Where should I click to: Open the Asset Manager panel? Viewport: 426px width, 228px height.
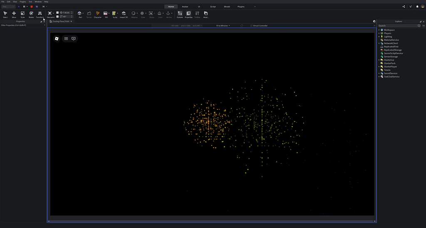pos(206,15)
